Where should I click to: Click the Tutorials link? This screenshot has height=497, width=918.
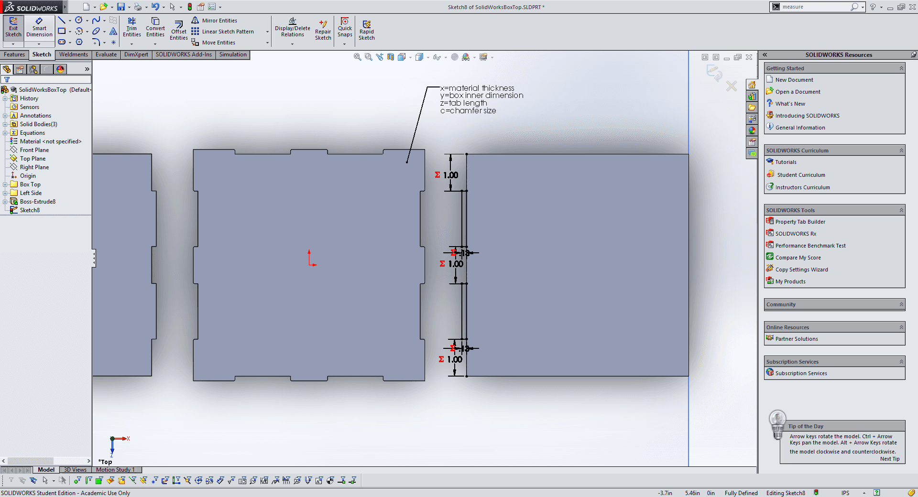tap(786, 162)
